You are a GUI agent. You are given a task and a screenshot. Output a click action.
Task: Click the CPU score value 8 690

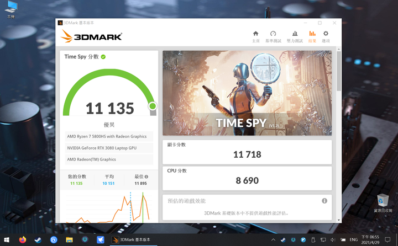(247, 180)
